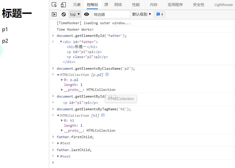This screenshot has width=235, height=168.
Task: Open the 4 issues message badge
Action: click(160, 14)
